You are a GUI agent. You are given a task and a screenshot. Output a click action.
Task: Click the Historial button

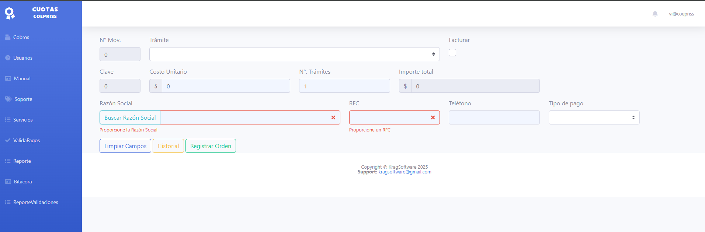pos(168,146)
